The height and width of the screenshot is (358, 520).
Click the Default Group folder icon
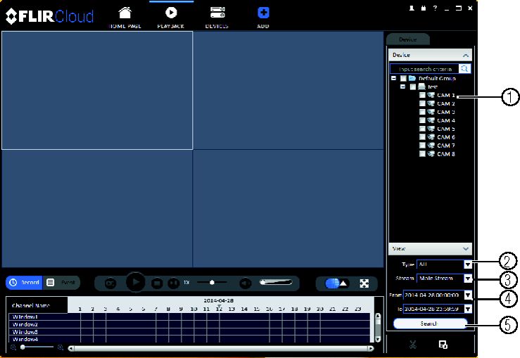412,78
